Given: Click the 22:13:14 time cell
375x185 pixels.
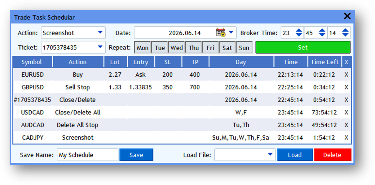Looking at the screenshot, I should [290, 75].
